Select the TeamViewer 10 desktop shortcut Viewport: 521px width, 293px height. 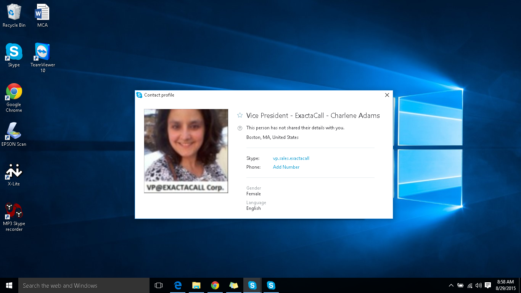click(x=43, y=57)
